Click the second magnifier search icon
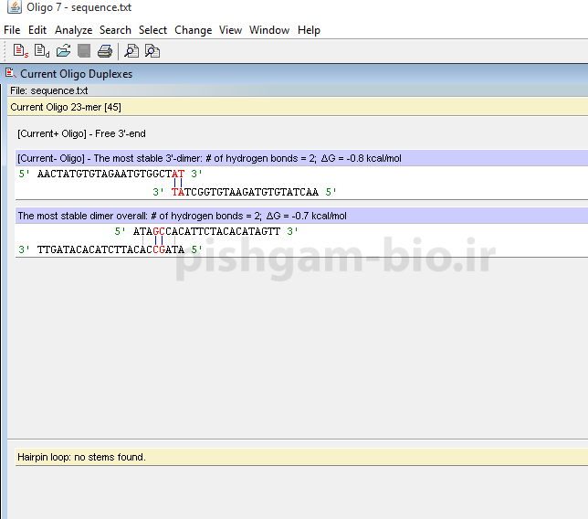Screen dimensions: 588x519 coord(152,51)
